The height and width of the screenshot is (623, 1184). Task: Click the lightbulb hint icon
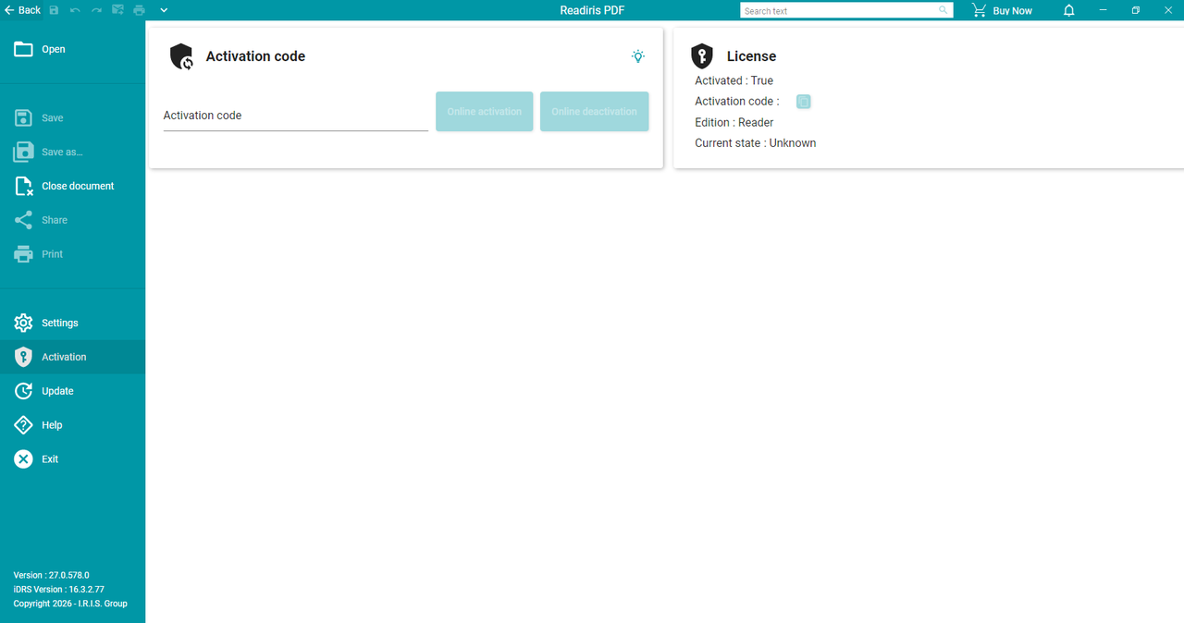[638, 56]
